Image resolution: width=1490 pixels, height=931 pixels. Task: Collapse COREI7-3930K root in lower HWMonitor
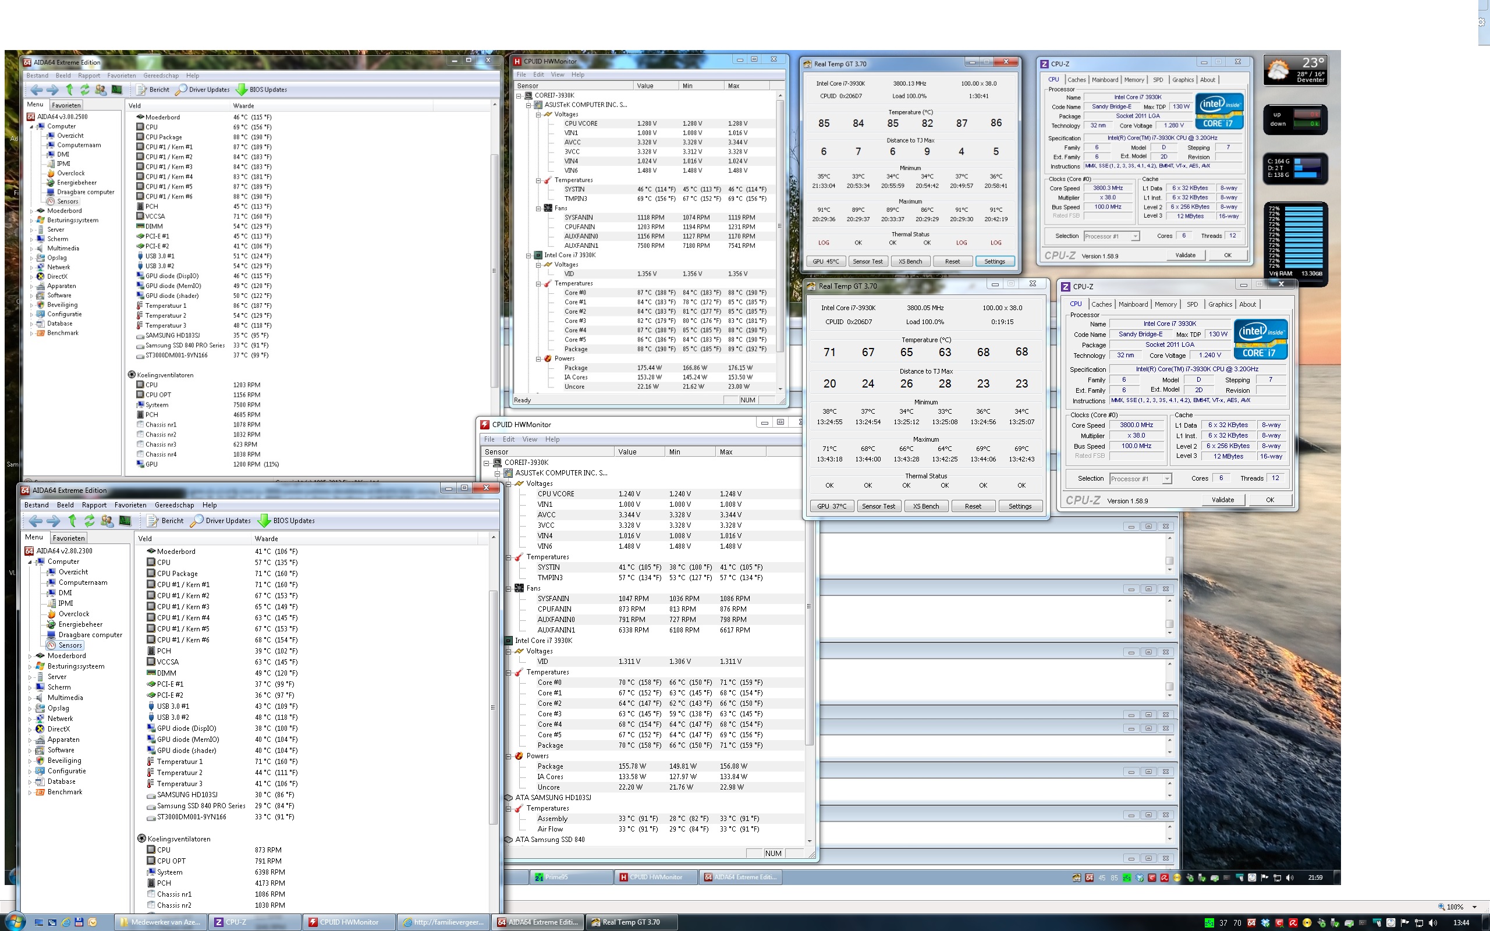point(487,463)
